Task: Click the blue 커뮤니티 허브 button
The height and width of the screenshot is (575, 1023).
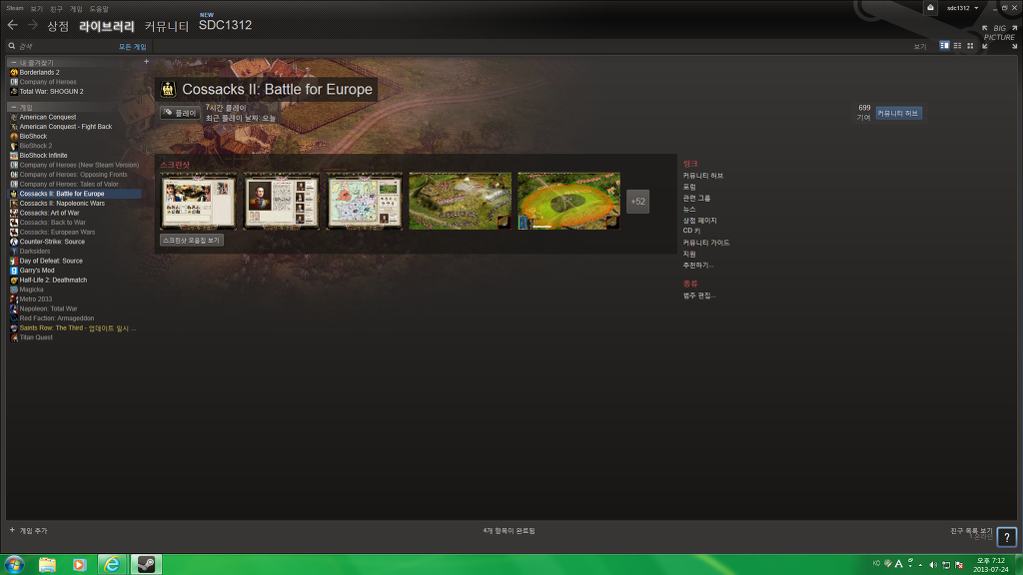Action: 898,114
